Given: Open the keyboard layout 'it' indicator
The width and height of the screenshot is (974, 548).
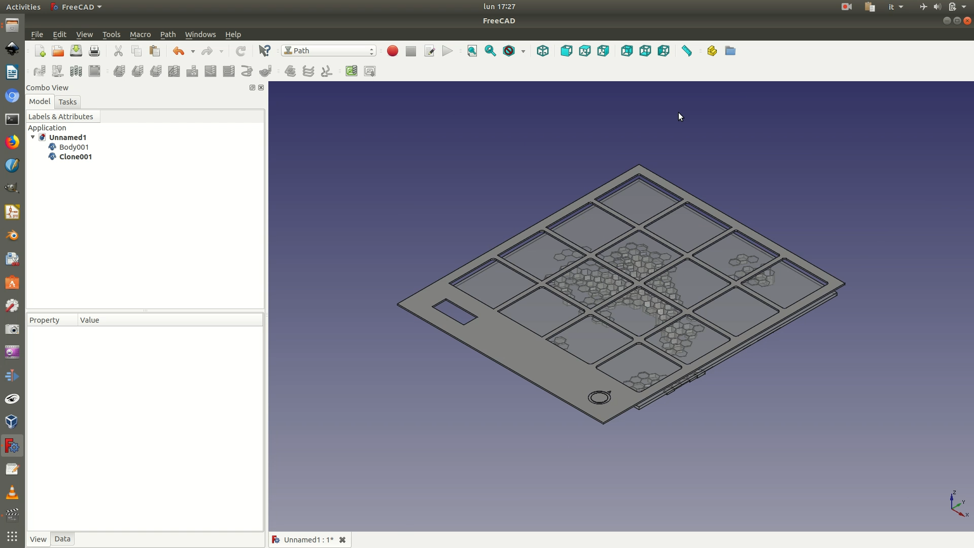Looking at the screenshot, I should tap(895, 7).
